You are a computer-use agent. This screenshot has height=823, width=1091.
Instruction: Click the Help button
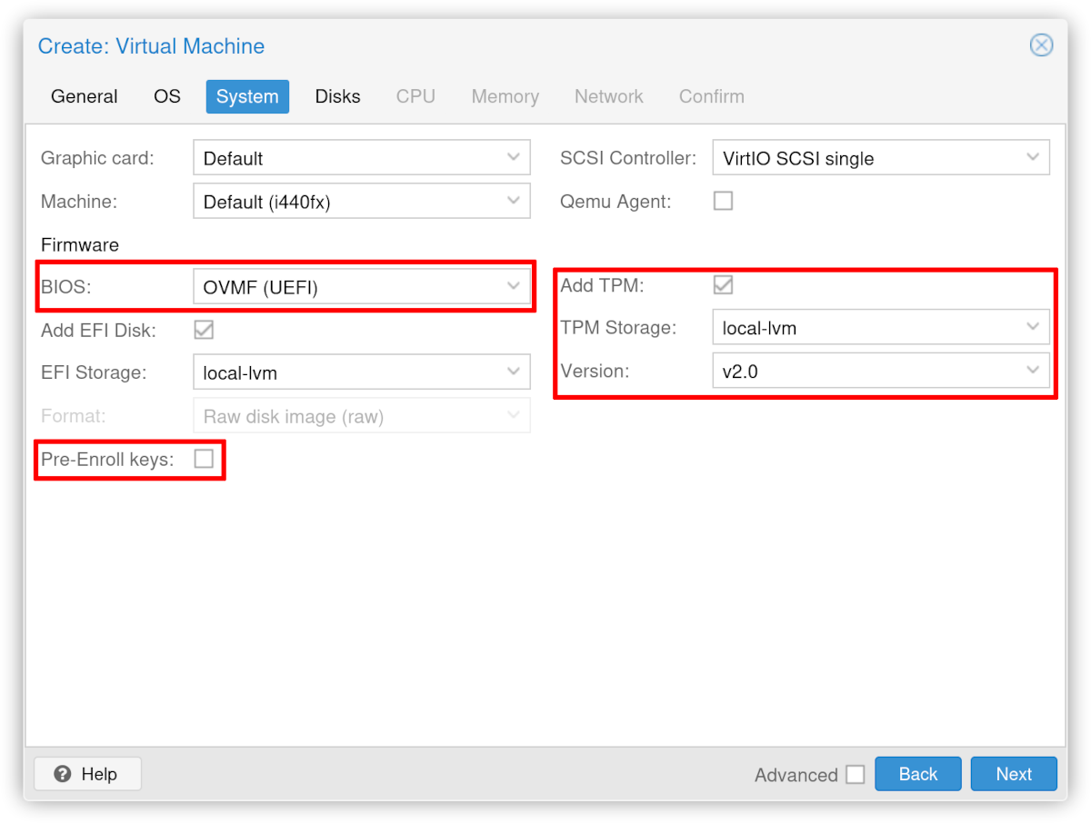[x=87, y=774]
